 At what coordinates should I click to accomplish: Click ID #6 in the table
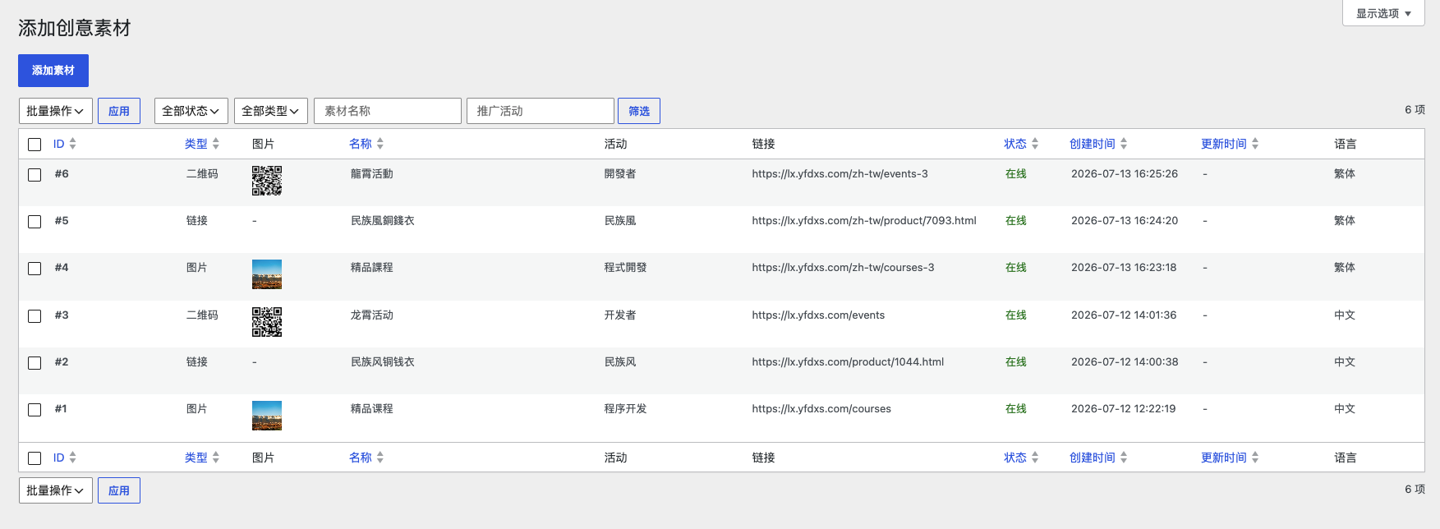tap(62, 174)
